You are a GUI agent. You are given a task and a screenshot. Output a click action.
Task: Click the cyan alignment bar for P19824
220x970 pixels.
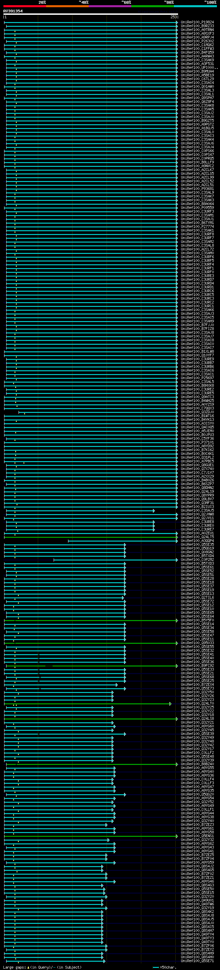point(91,23)
